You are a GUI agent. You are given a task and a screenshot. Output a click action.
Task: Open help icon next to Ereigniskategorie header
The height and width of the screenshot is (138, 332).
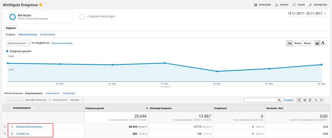33,108
